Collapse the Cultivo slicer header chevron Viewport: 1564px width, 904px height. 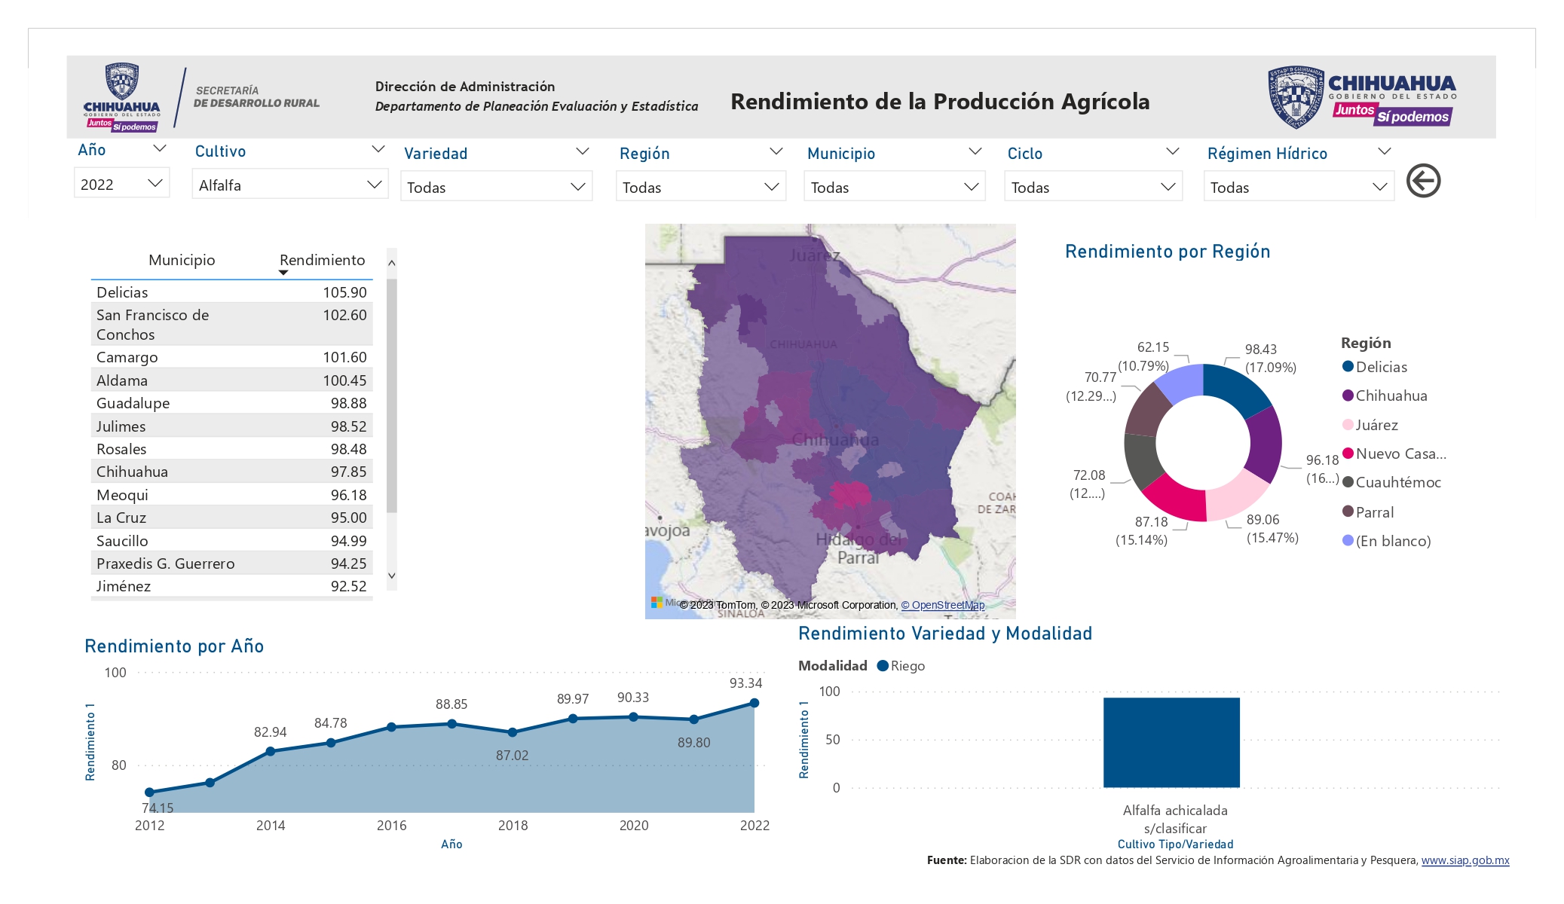(x=378, y=149)
